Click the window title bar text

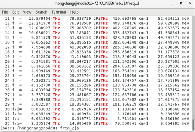click(97, 3)
